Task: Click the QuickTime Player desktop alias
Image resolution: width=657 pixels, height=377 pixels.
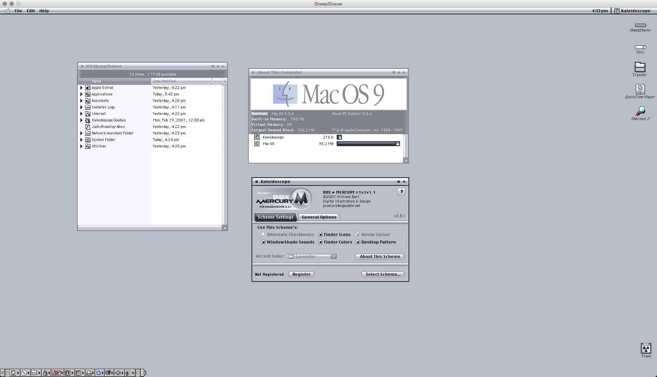Action: [640, 90]
